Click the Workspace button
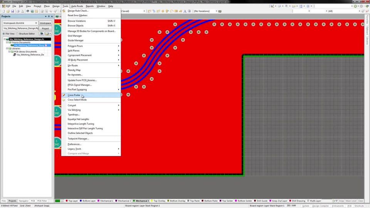 (x=45, y=23)
